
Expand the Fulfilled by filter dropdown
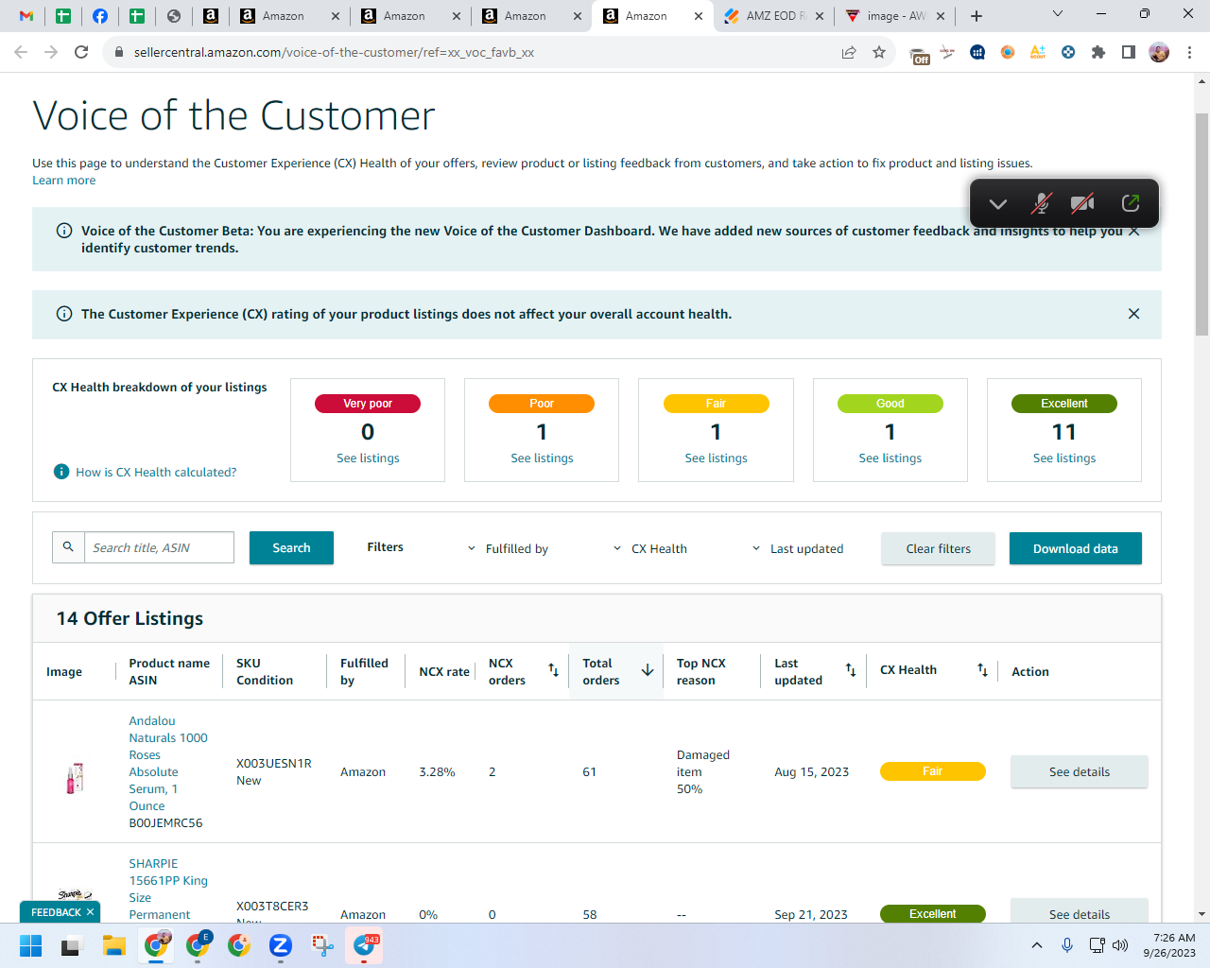point(508,549)
